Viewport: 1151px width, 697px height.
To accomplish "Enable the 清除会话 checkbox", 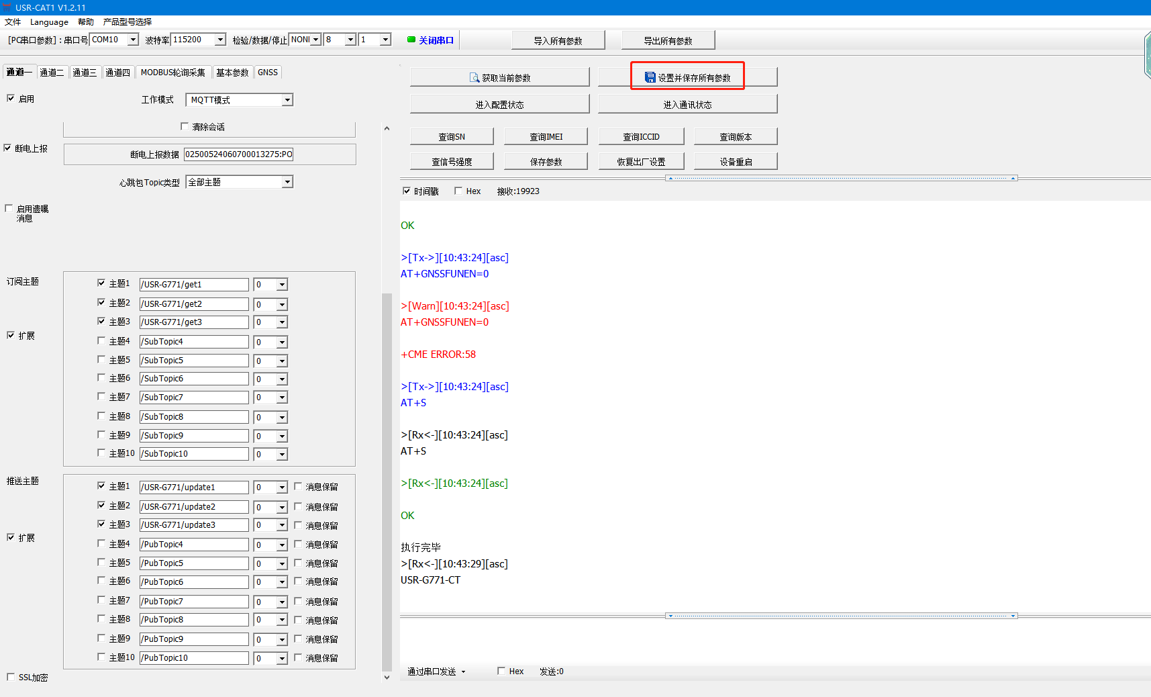I will (x=185, y=126).
